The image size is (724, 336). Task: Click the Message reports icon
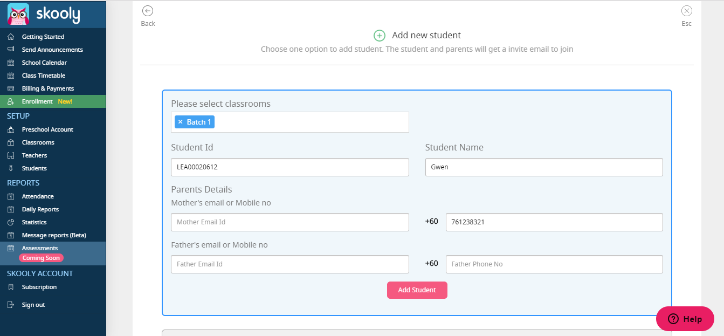coord(11,235)
